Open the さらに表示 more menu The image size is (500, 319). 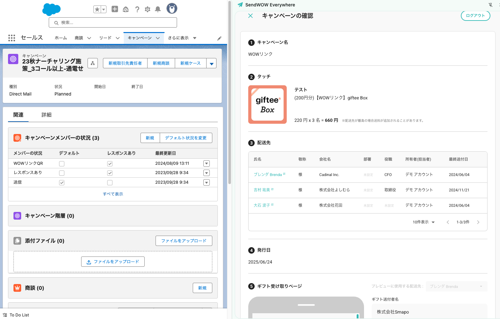pos(182,38)
